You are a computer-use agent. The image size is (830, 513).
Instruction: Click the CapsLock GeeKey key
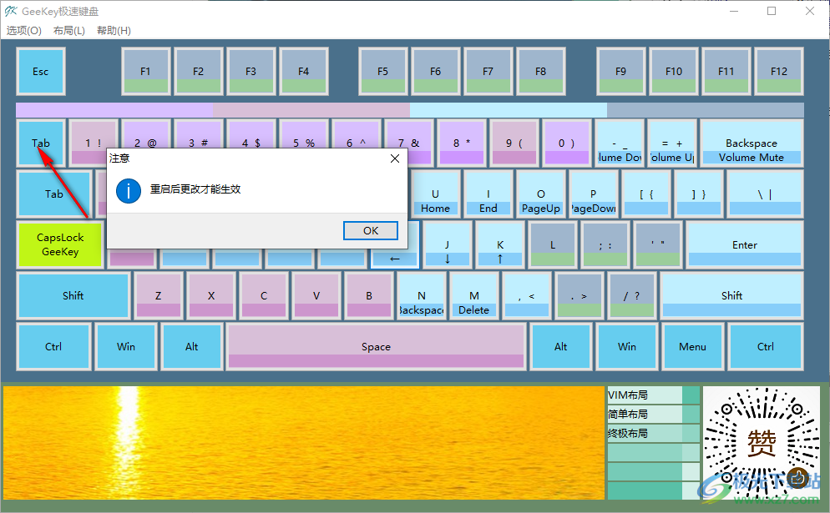coord(60,244)
